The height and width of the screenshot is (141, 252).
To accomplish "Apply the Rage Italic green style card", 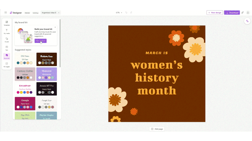I will [25, 115].
